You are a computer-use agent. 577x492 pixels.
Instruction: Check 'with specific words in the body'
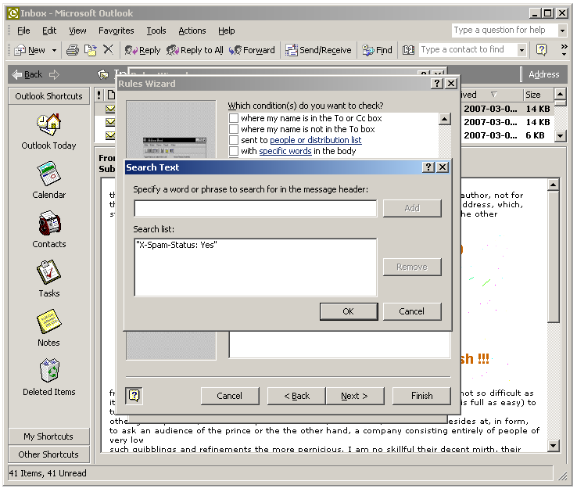click(234, 151)
